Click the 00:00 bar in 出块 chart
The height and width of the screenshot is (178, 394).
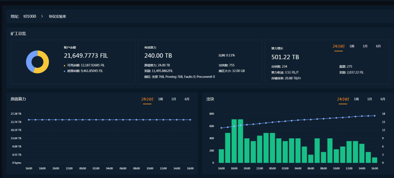273,148
